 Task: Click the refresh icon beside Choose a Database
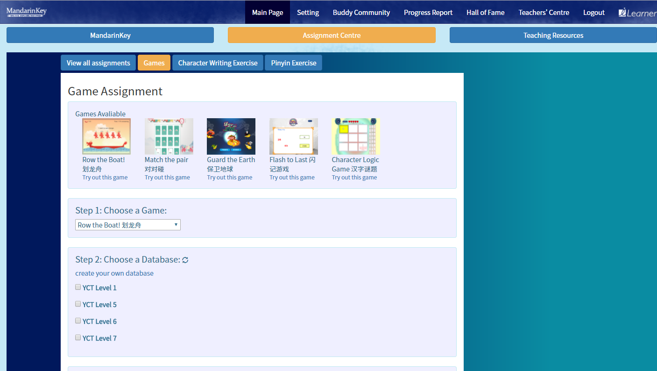point(185,260)
